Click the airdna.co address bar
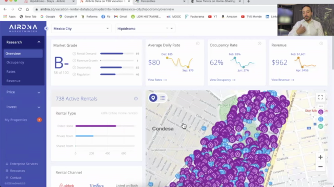Image resolution: width=334 pixels, height=187 pixels. (156, 9)
